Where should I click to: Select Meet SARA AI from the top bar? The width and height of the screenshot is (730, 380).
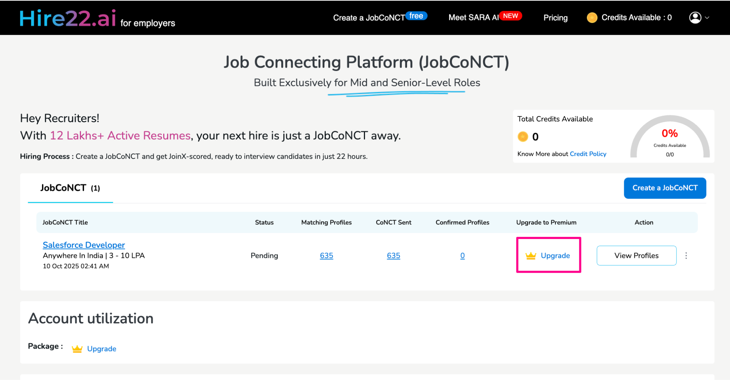pos(474,17)
